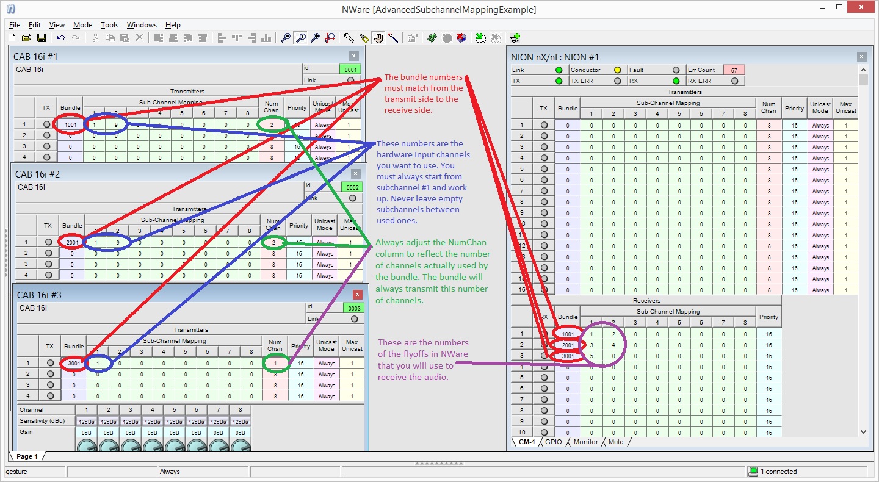879x482 pixels.
Task: Click the Bundle field for NION receiver 5
Action: tap(568, 378)
